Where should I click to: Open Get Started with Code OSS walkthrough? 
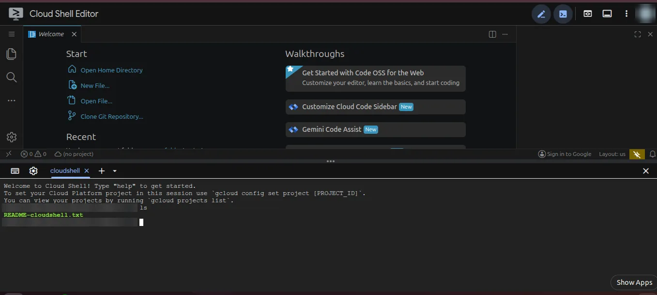pos(376,78)
